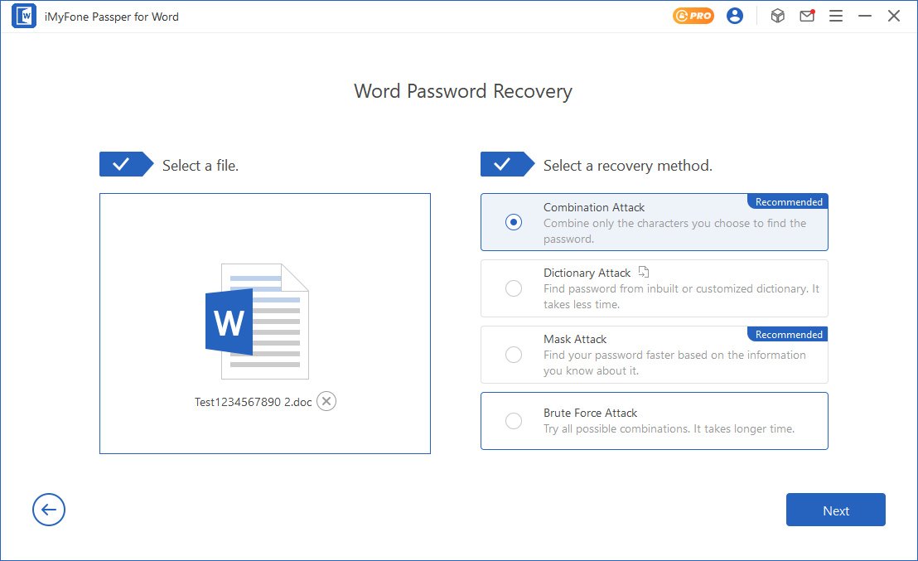
Task: Go back using the circular arrow
Action: [x=49, y=510]
